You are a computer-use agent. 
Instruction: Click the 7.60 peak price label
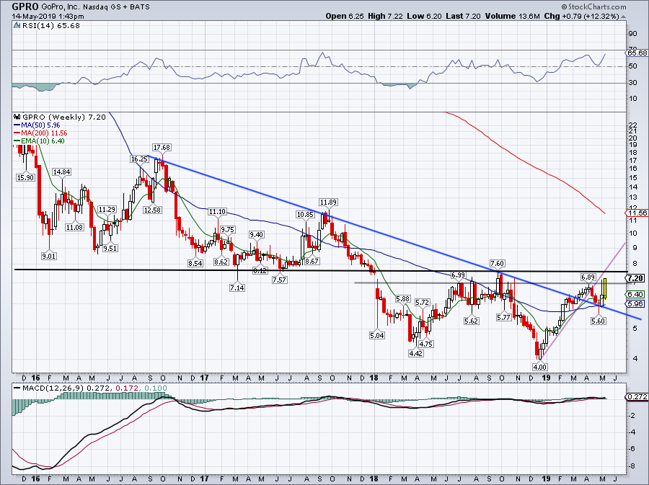tap(497, 263)
